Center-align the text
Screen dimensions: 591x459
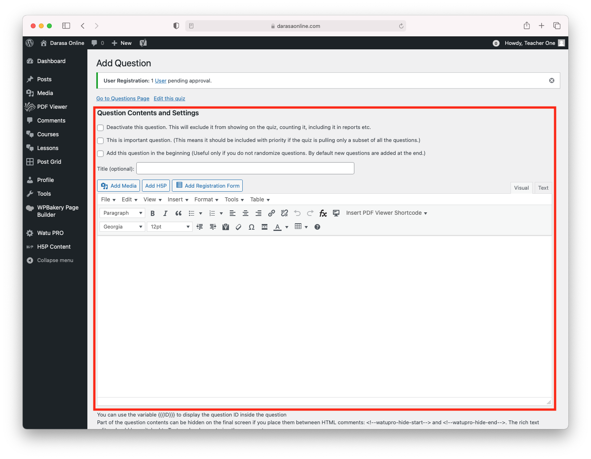(246, 213)
